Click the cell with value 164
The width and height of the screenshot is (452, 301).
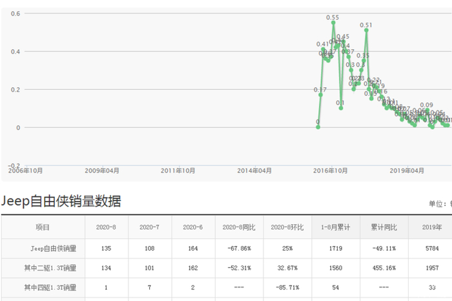coord(193,249)
